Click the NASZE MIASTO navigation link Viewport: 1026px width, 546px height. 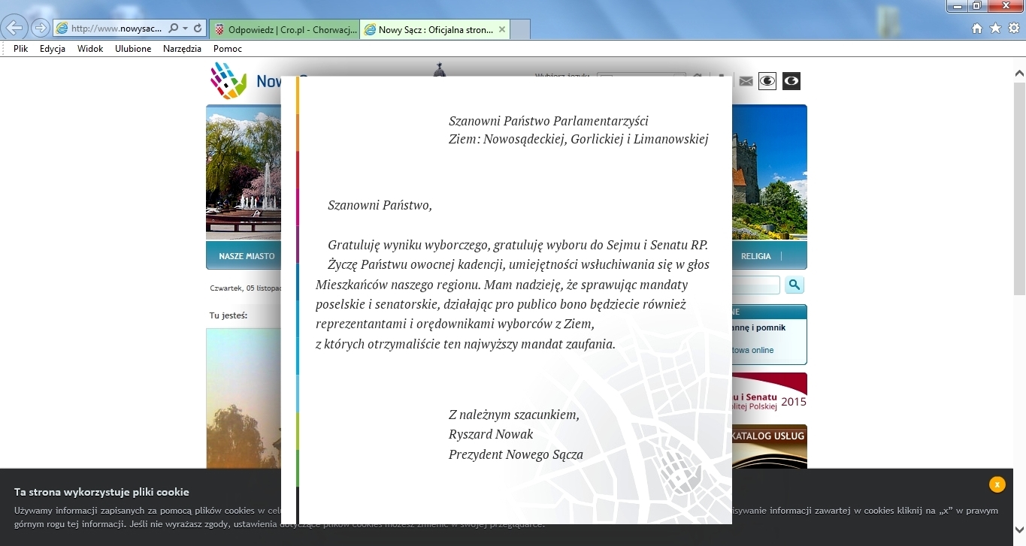[247, 256]
